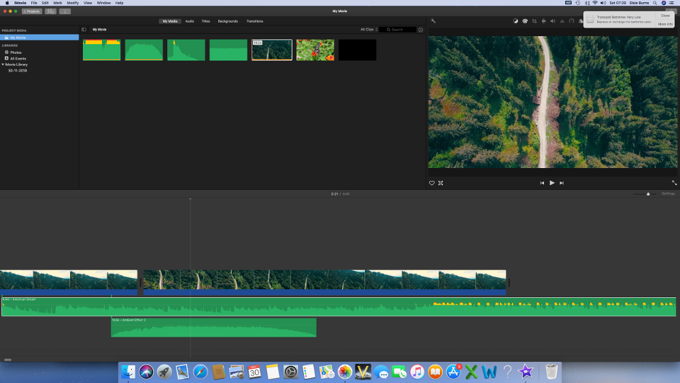
Task: Play the movie in the viewer
Action: (x=551, y=183)
